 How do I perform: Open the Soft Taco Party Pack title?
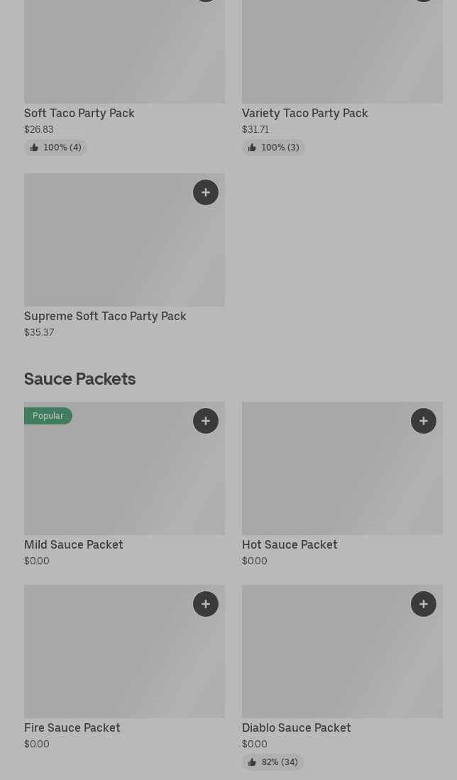tap(79, 114)
